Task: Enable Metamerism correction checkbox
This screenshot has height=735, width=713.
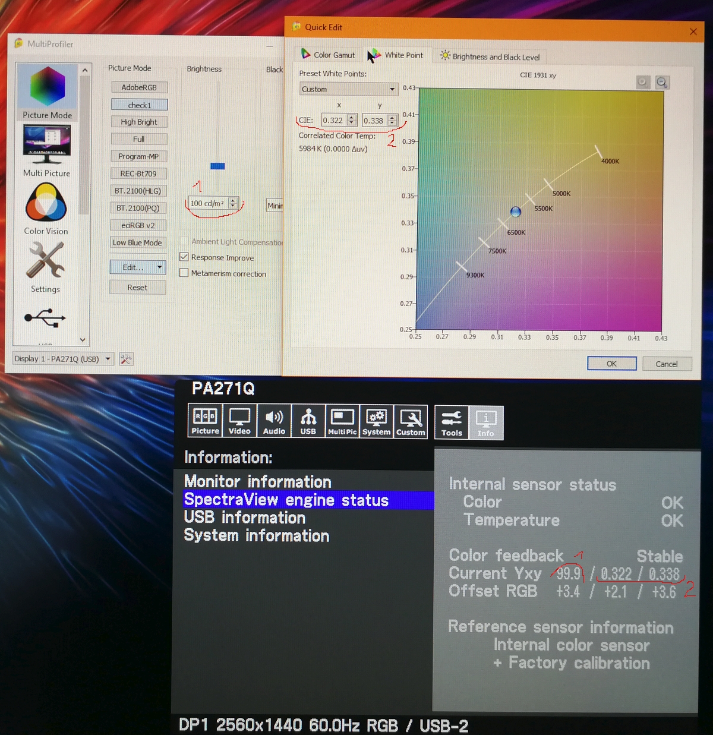Action: pos(184,273)
